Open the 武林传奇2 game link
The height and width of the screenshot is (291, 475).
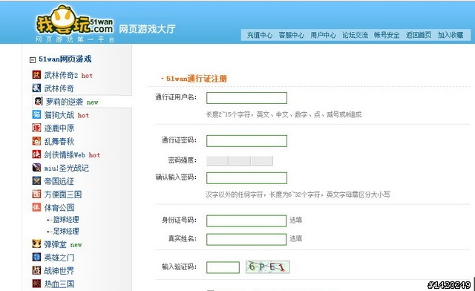tap(61, 75)
